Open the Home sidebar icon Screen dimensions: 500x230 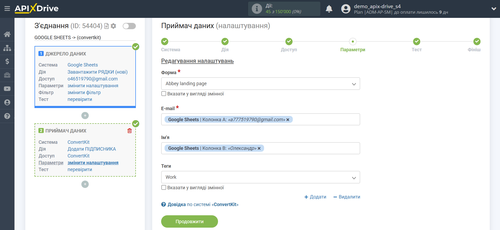pos(7,34)
